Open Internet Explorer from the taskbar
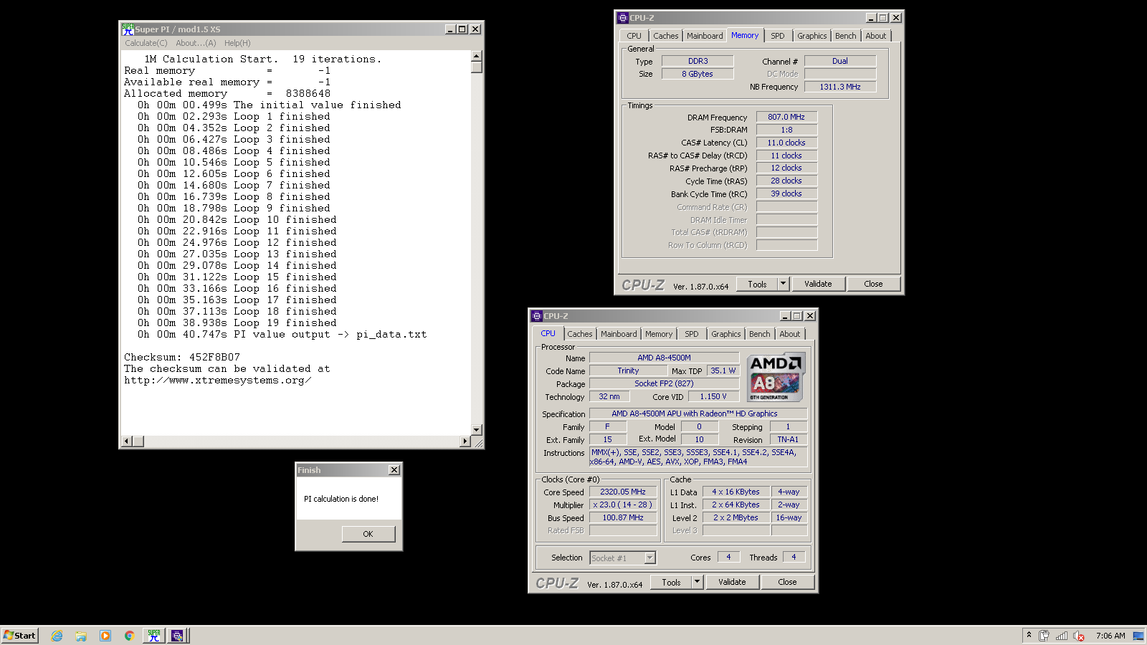This screenshot has width=1147, height=645. tap(57, 636)
